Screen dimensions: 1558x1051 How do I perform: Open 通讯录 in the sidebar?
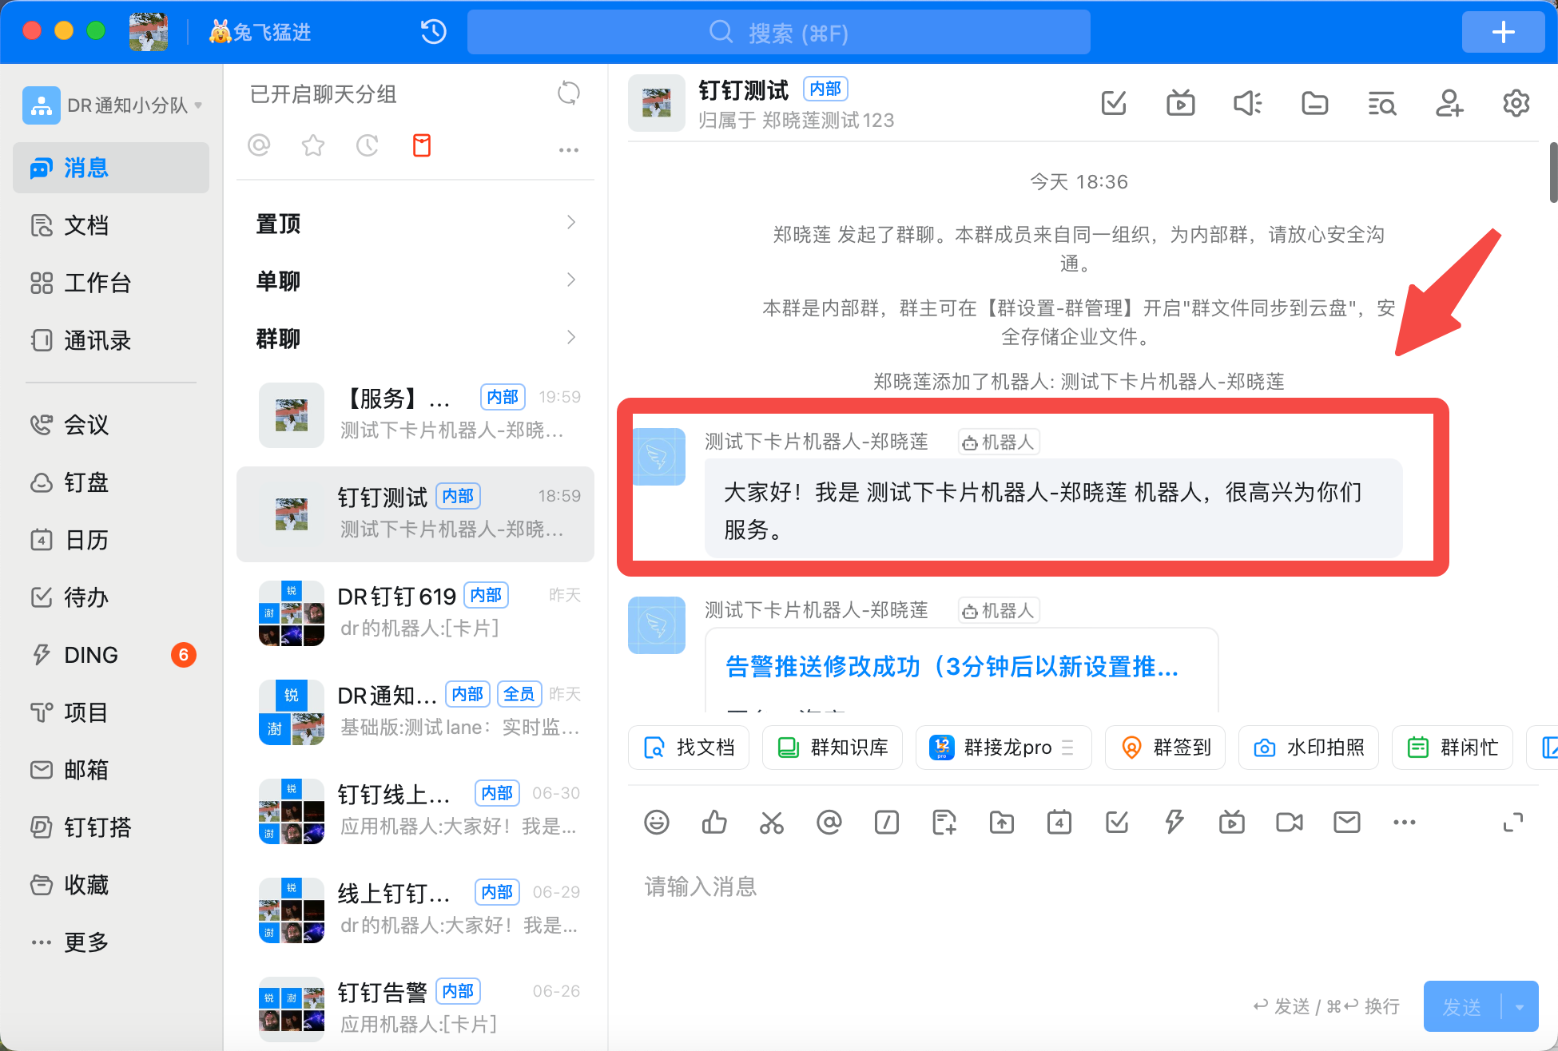pyautogui.click(x=111, y=340)
